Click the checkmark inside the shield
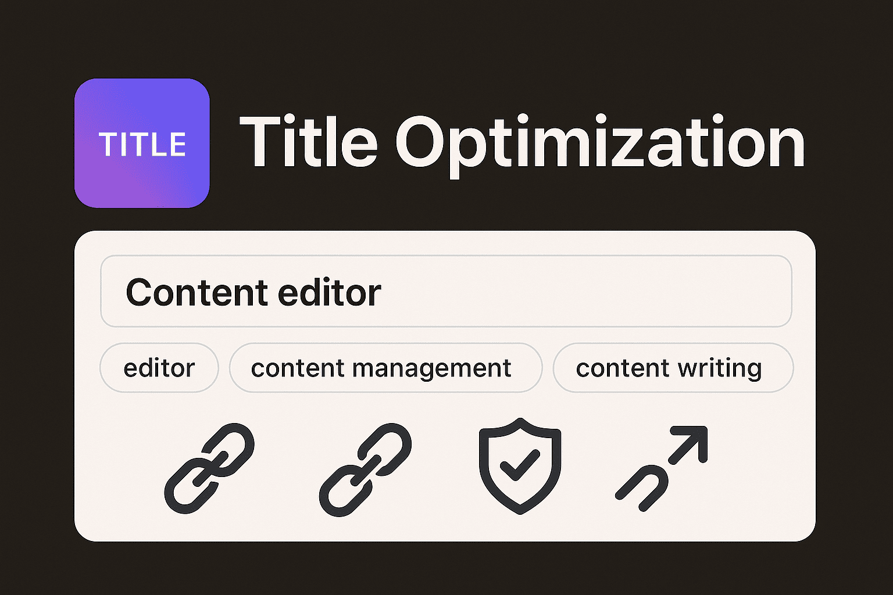 click(x=519, y=466)
